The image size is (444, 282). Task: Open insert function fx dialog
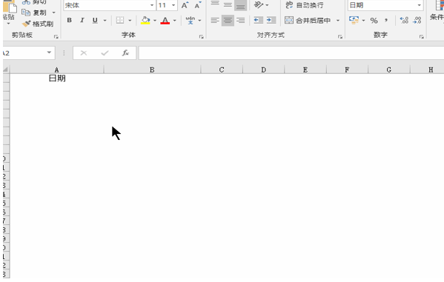[x=125, y=53]
